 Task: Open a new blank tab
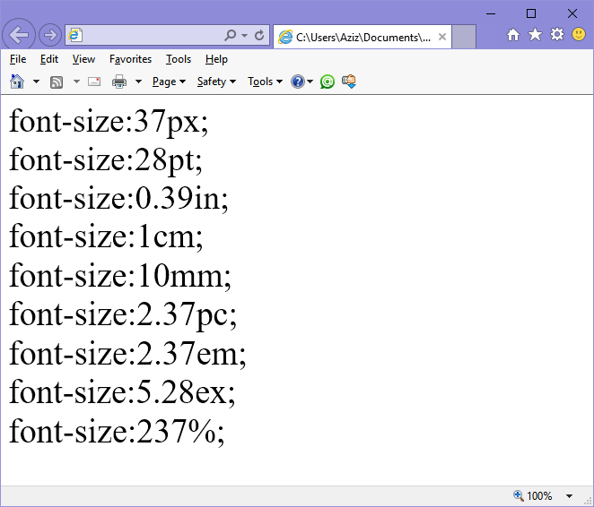[464, 37]
